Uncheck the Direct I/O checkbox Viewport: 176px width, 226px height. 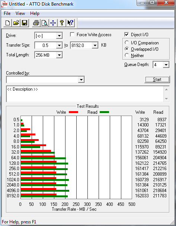[x=127, y=35]
